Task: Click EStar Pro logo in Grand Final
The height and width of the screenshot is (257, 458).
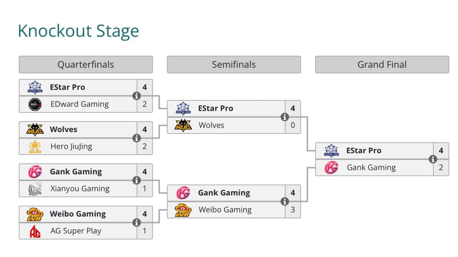Action: click(331, 150)
